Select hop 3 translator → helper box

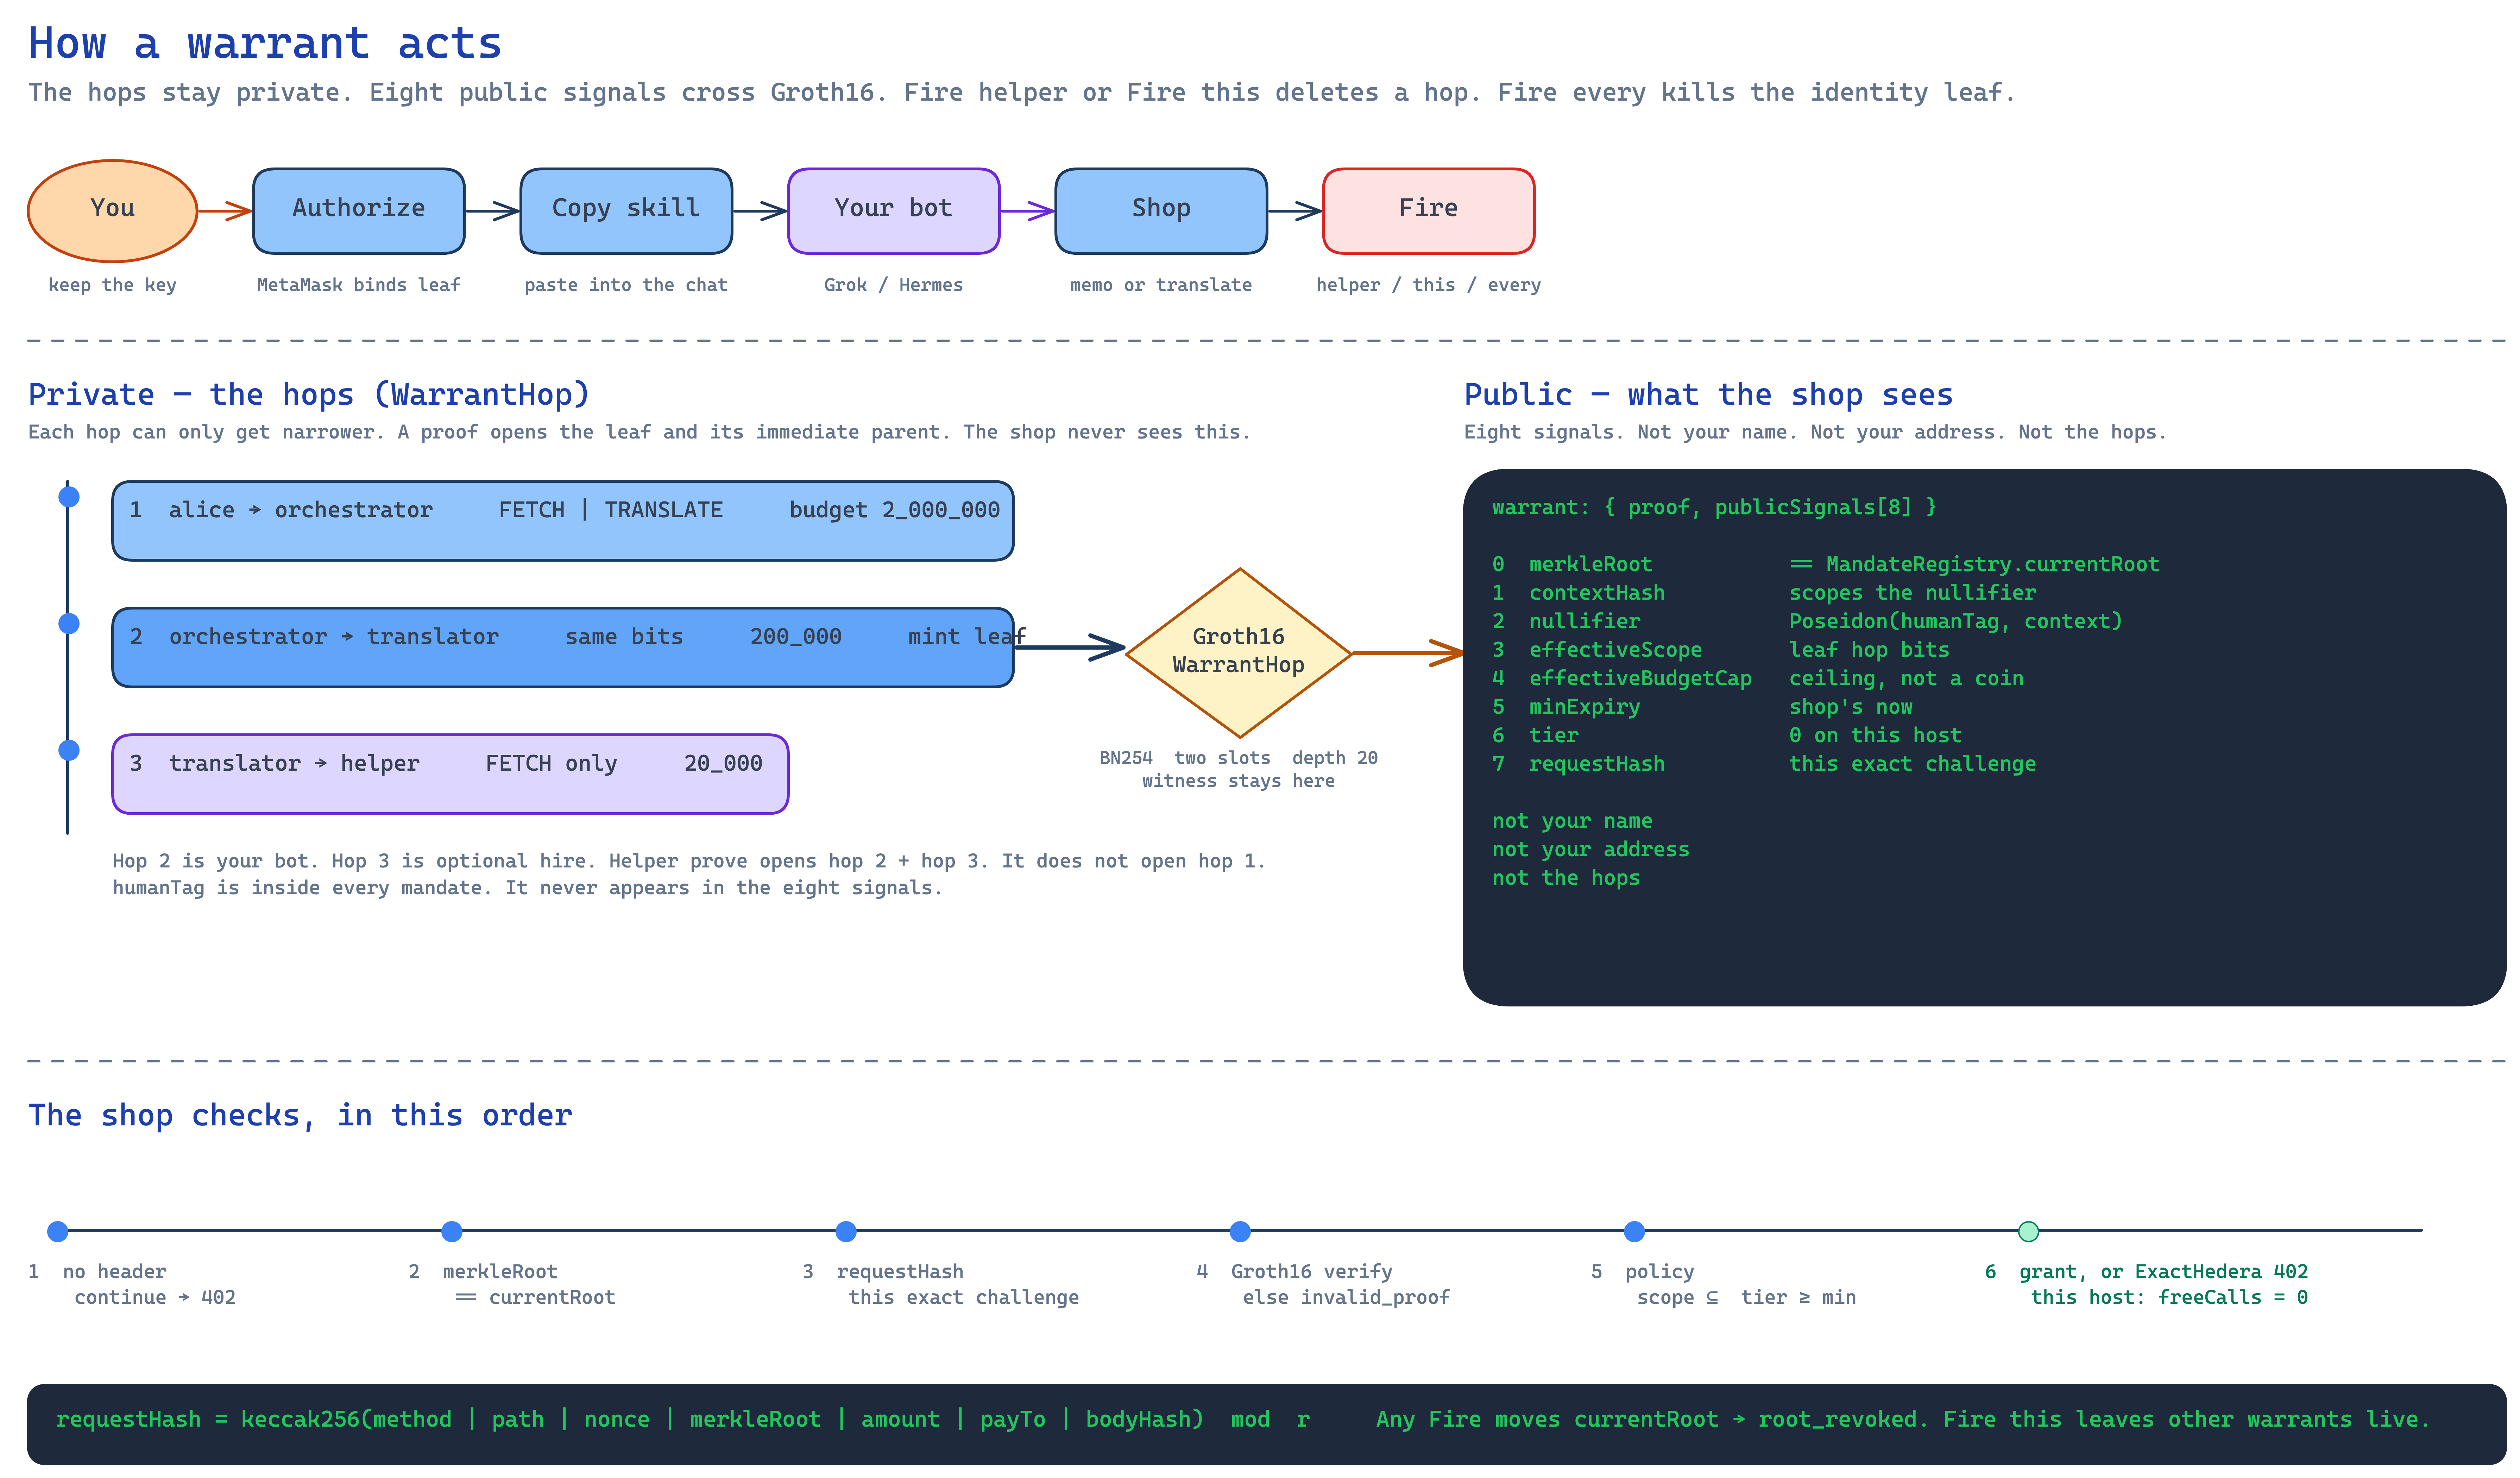tap(450, 774)
